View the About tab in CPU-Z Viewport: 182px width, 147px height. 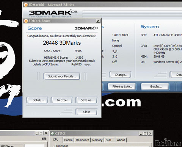(121, 140)
